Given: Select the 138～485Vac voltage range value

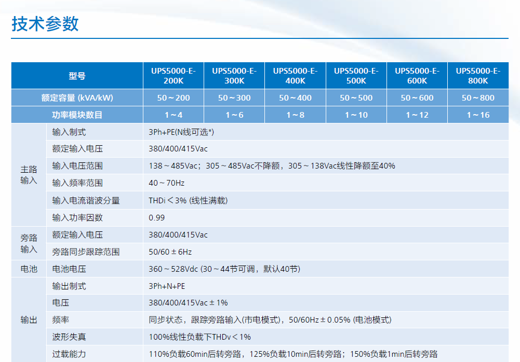Looking at the screenshot, I should tap(272, 166).
